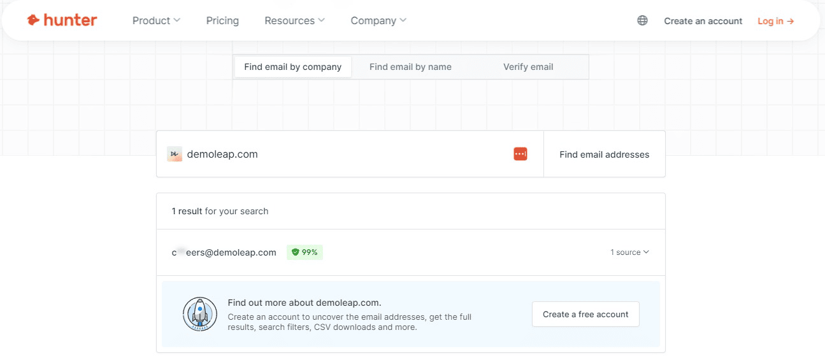The image size is (825, 363).
Task: Click Create a free account button
Action: coord(585,314)
